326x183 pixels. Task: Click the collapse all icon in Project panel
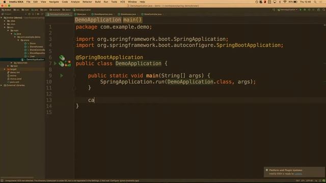(33, 14)
